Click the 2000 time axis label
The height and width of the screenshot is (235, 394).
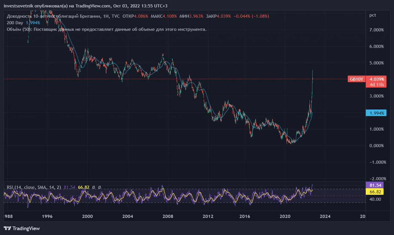pyautogui.click(x=87, y=216)
